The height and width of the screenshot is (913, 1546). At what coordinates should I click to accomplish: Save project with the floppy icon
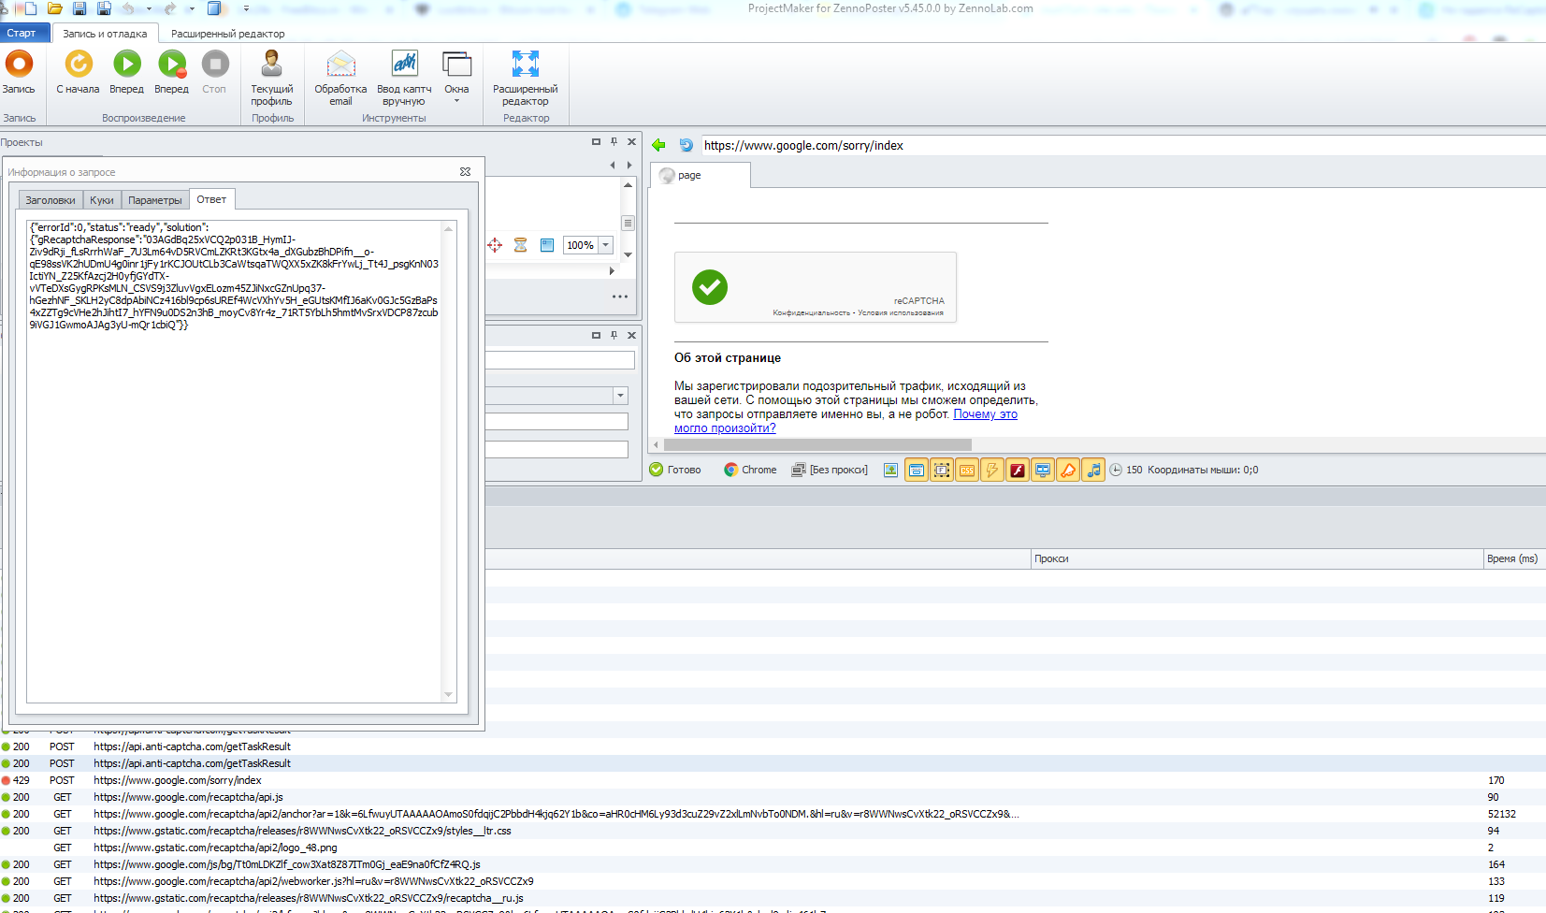(79, 8)
